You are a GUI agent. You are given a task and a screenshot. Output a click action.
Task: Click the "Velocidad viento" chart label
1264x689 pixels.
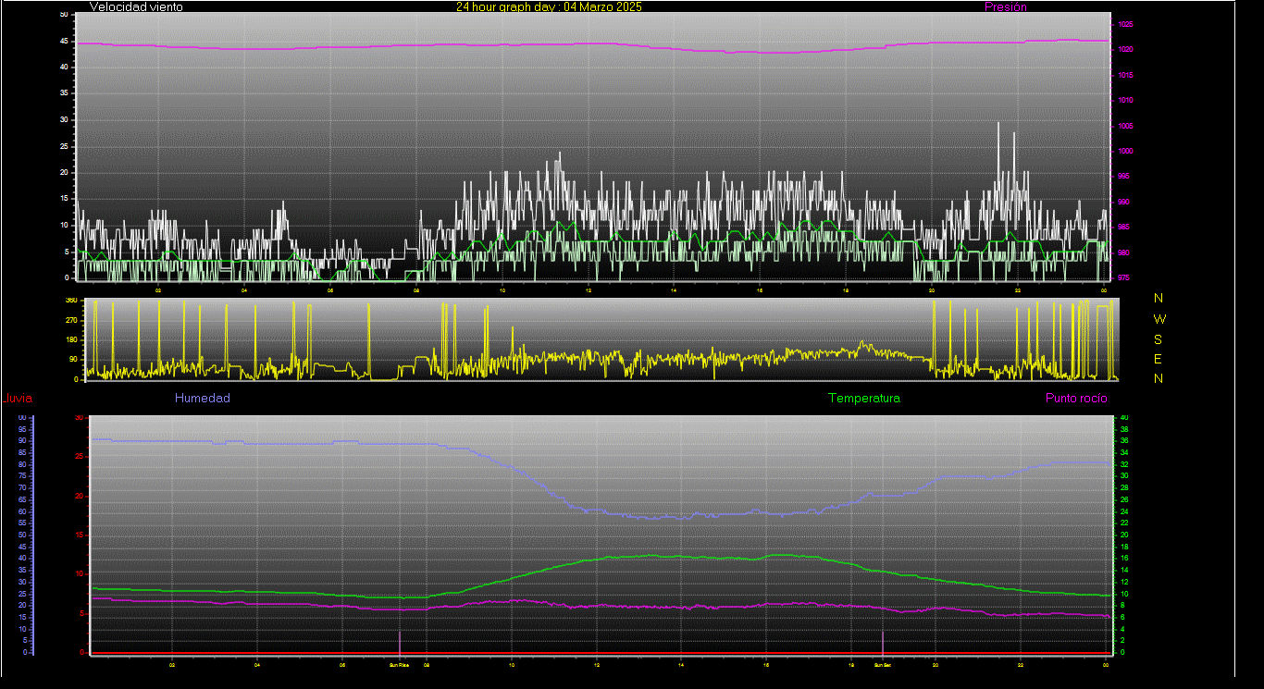[x=136, y=6]
